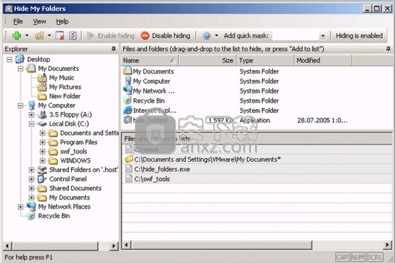Collapse the My Documents node under Desktop
Screen dimensions: 395x263
coord(20,69)
